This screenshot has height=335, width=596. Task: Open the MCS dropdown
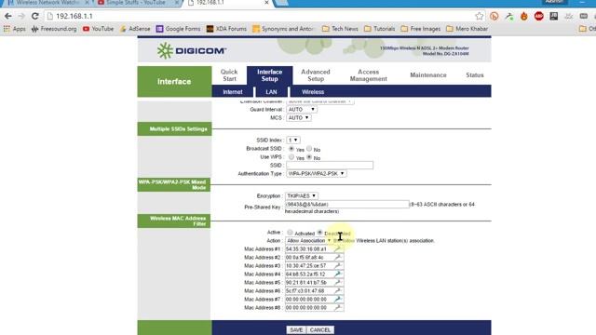coord(298,118)
